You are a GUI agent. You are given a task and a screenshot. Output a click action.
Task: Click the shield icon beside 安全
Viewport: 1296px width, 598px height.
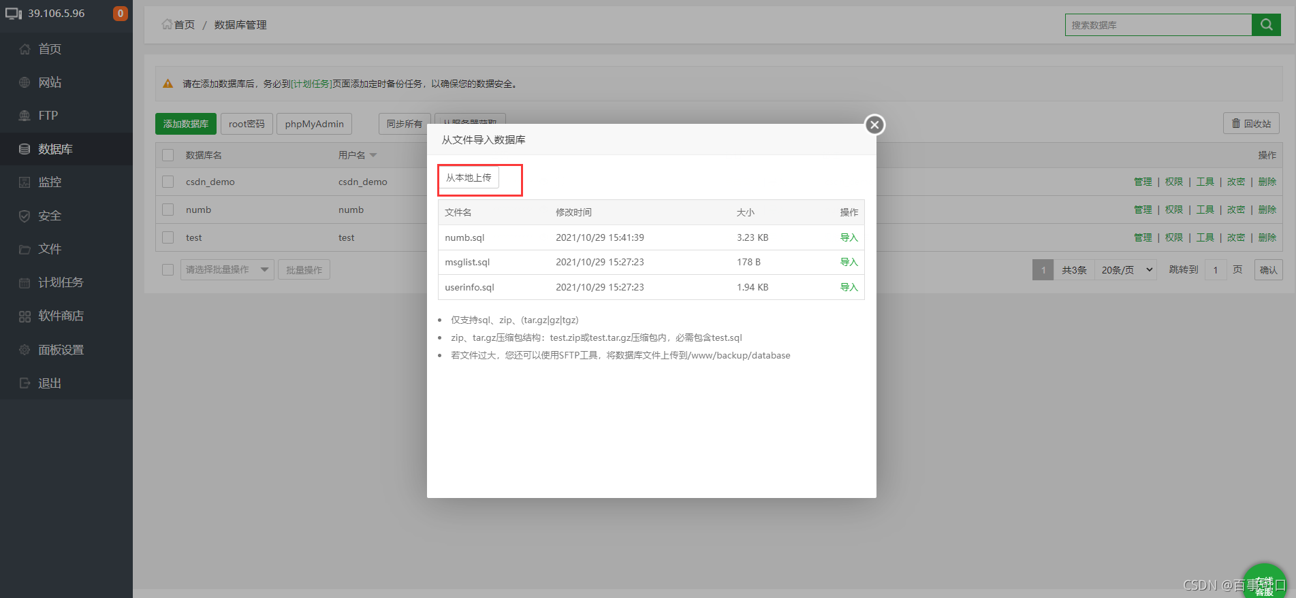point(25,216)
